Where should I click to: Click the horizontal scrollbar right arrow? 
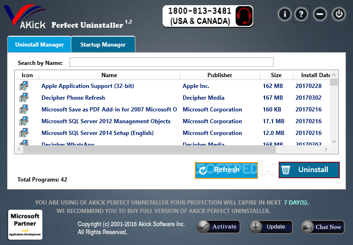coord(326,150)
